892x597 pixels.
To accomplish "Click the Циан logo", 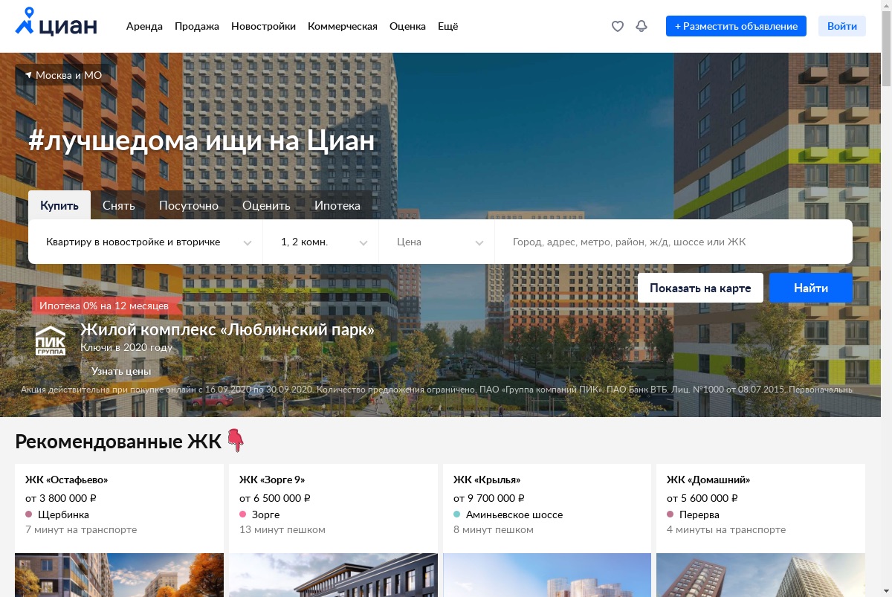I will point(56,22).
